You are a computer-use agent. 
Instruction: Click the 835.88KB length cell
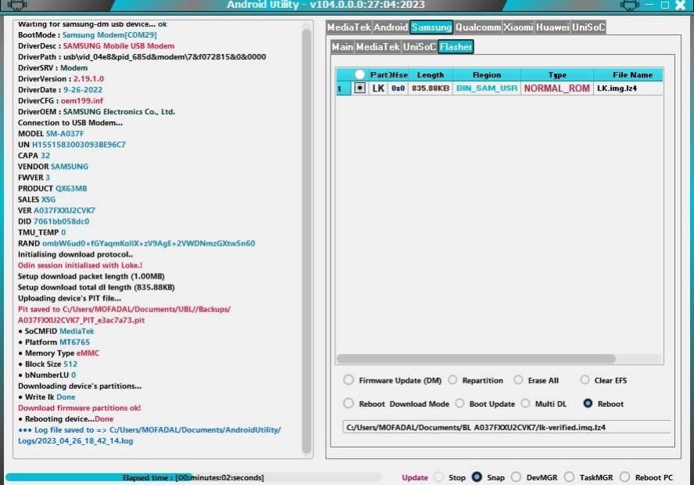[430, 88]
